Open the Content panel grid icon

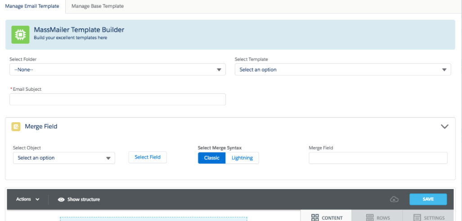point(315,218)
